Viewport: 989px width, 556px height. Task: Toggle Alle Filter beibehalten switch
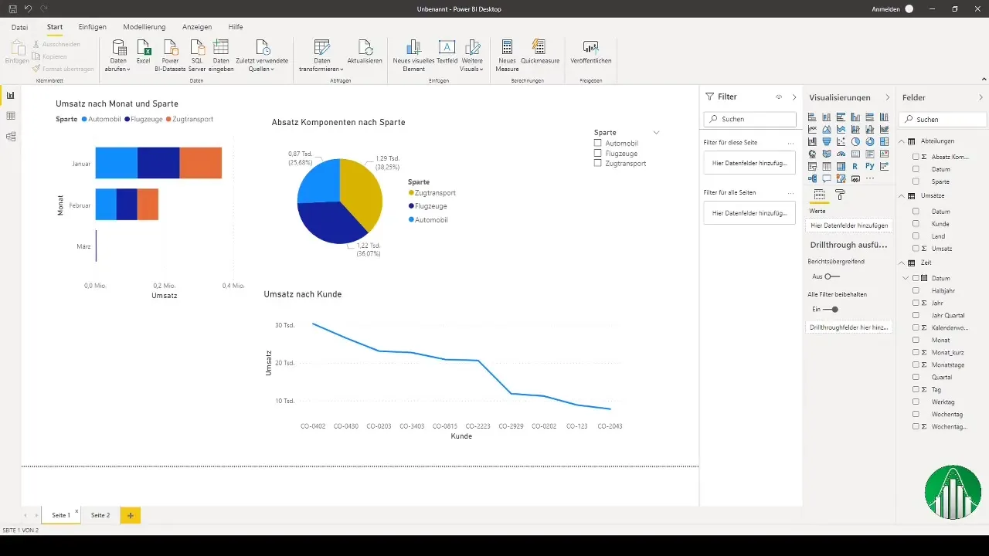coord(831,310)
